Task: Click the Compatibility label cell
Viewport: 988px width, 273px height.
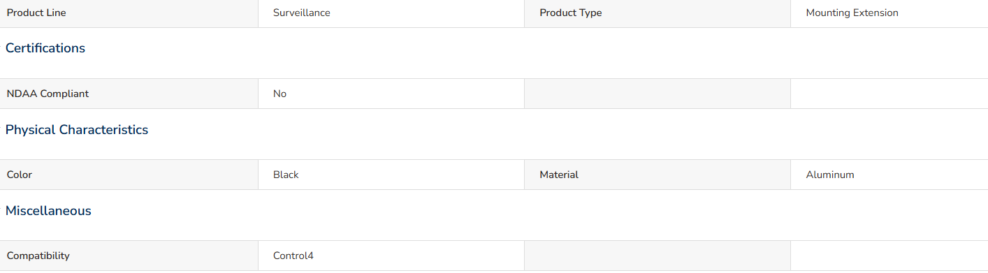Action: pyautogui.click(x=129, y=256)
